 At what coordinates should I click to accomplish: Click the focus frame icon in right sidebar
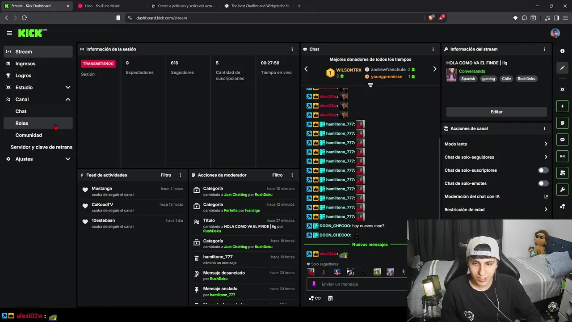coord(563,89)
